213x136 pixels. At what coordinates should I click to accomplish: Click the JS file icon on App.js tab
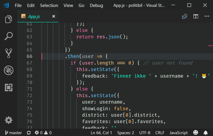(23, 16)
